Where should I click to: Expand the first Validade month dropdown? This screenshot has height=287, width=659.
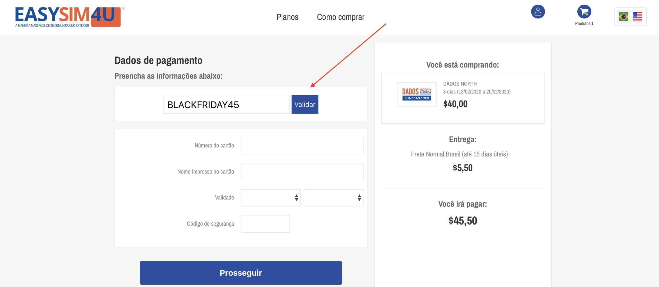(271, 198)
